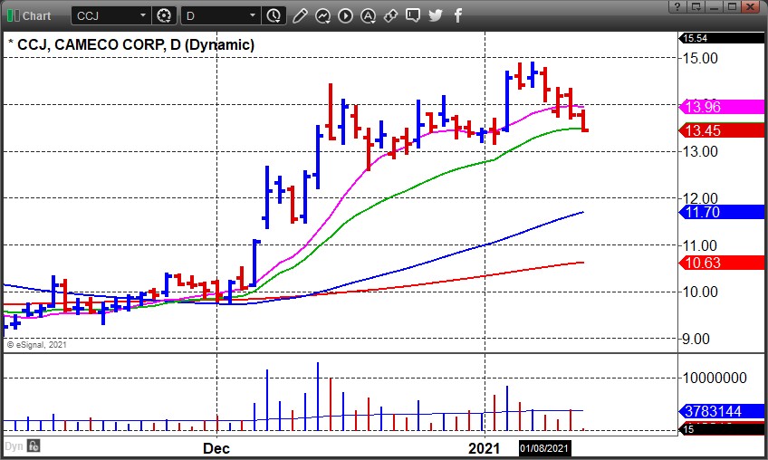Open the window layout dropdown button
Screen dimensions: 768x460
696,6
